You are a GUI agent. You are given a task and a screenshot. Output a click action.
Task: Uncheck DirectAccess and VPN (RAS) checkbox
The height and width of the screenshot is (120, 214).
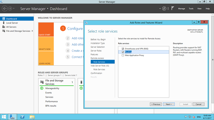tap(123, 49)
